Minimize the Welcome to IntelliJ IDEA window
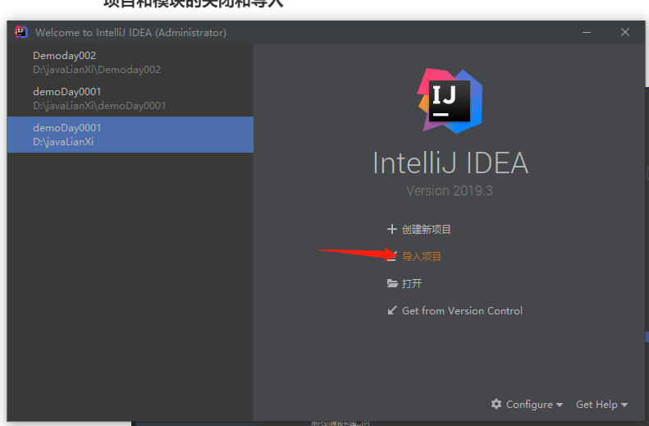This screenshot has width=649, height=426. 587,33
